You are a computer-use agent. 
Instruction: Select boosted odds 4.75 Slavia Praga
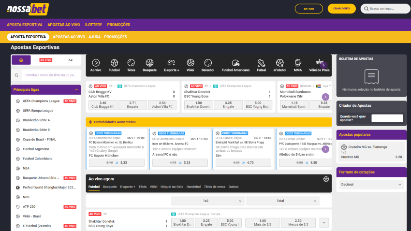243,163
